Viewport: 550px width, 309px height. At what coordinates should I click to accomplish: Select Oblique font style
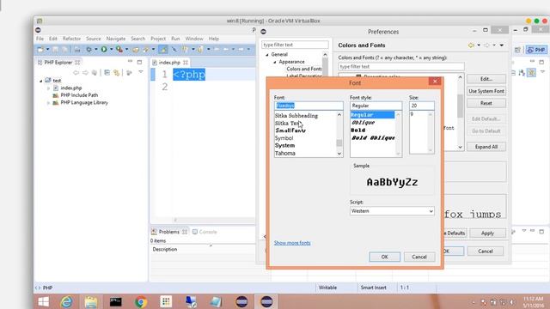(x=363, y=123)
